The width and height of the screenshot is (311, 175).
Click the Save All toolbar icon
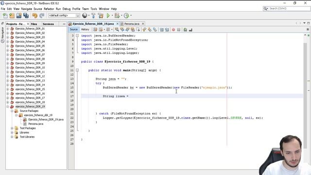point(26,16)
